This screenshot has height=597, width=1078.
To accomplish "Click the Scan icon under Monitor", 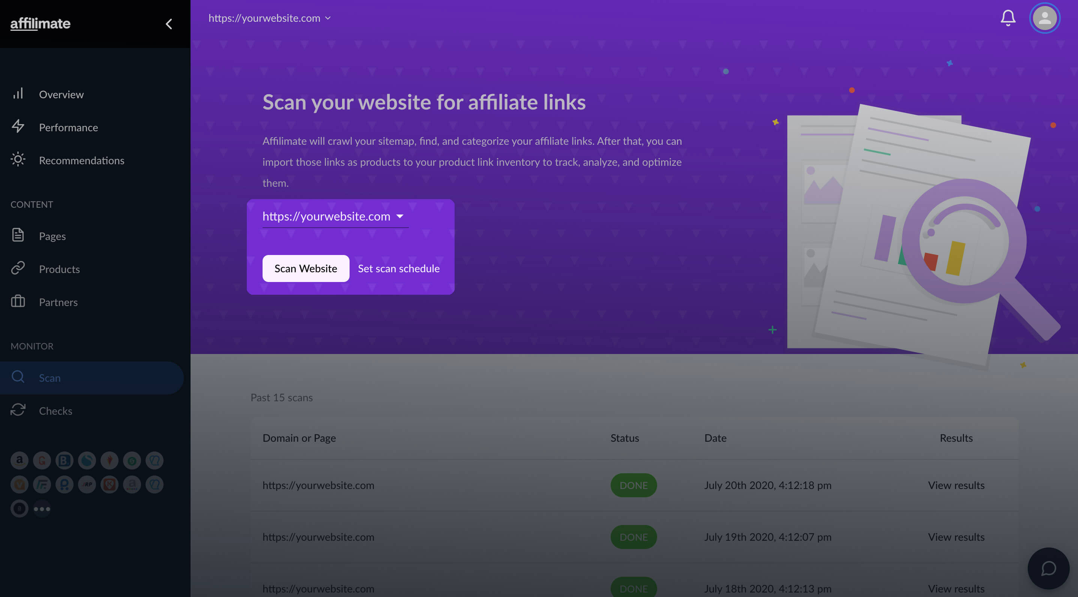I will click(x=18, y=377).
